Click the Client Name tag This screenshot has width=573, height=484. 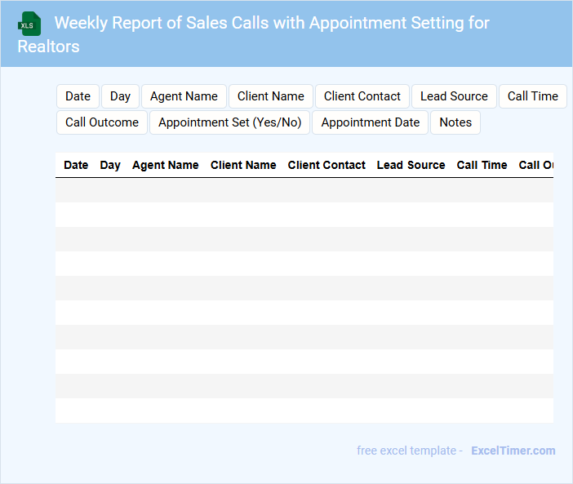coord(270,96)
